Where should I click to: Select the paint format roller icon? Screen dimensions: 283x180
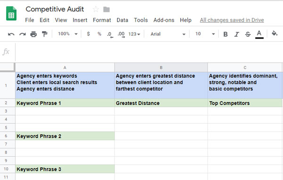[44, 34]
